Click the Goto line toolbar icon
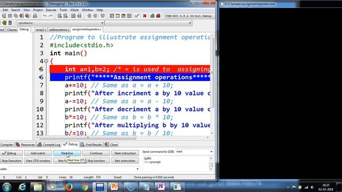Image resolution: width=342 pixels, height=192 pixels. pyautogui.click(x=79, y=16)
